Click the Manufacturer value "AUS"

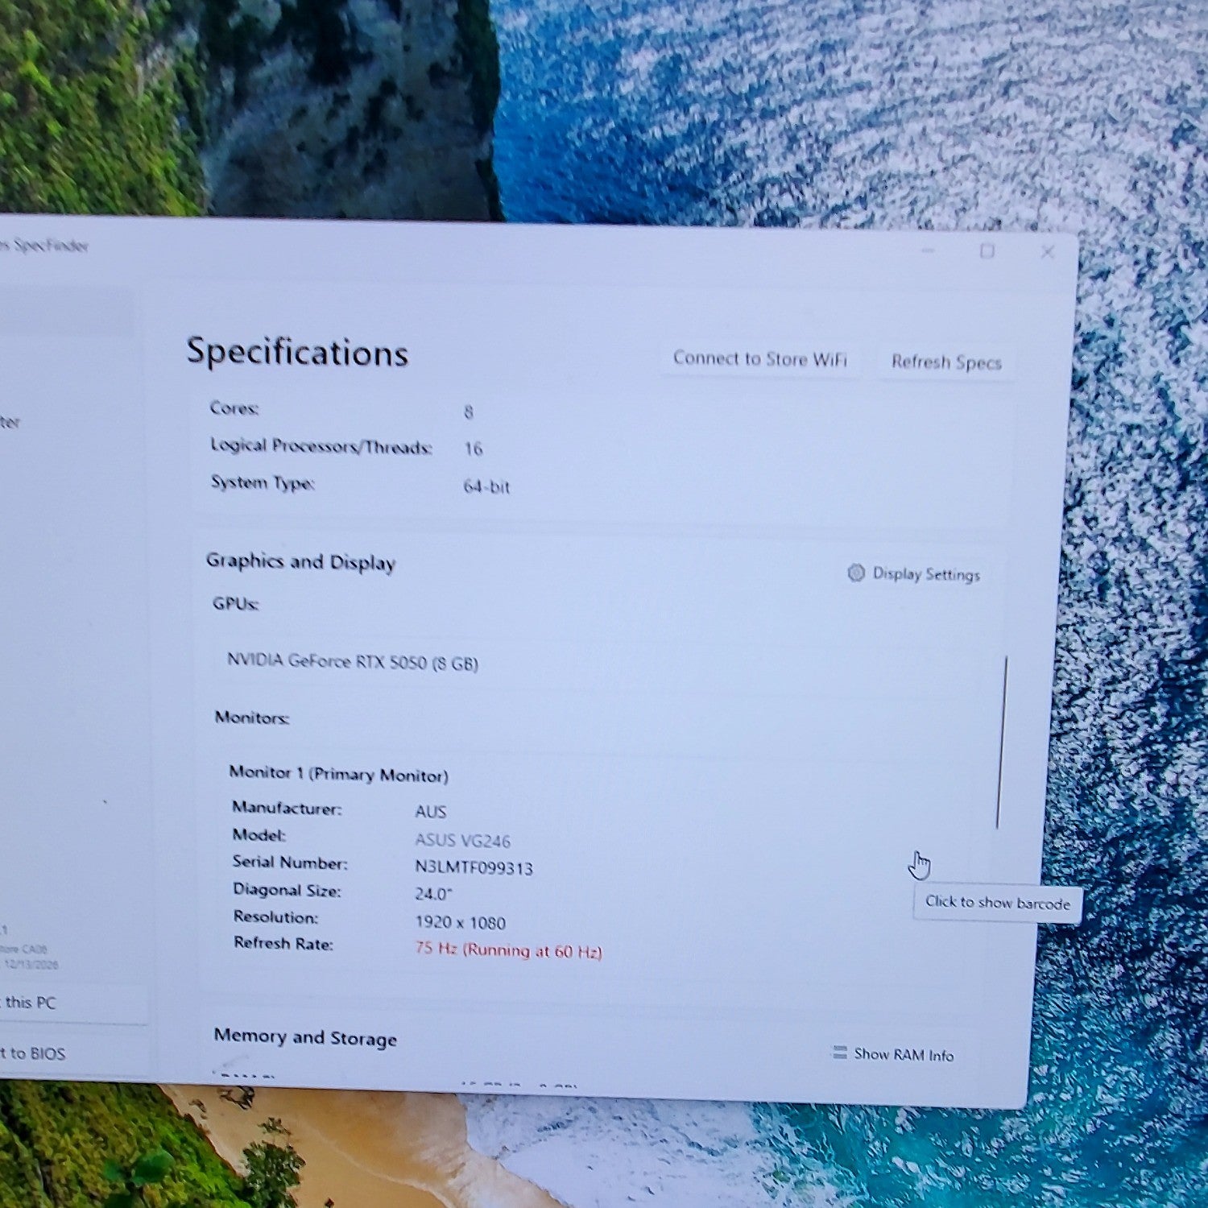click(x=431, y=811)
